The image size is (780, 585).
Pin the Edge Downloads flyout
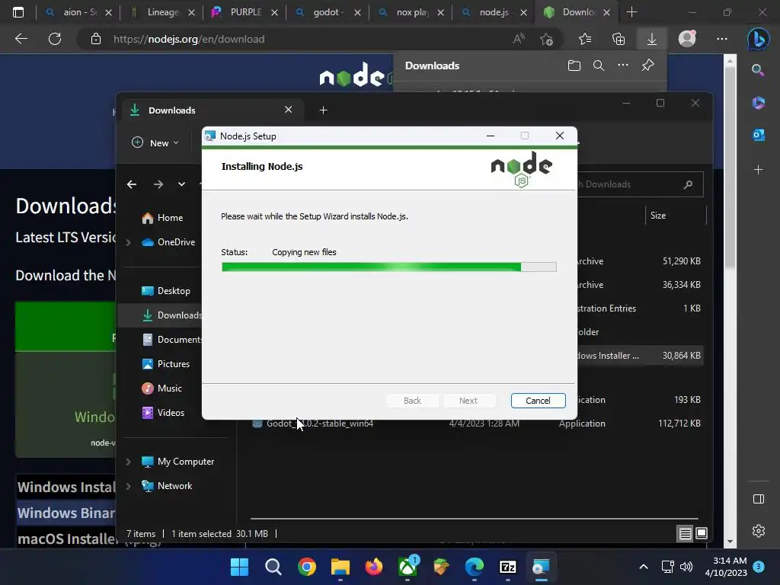point(647,66)
